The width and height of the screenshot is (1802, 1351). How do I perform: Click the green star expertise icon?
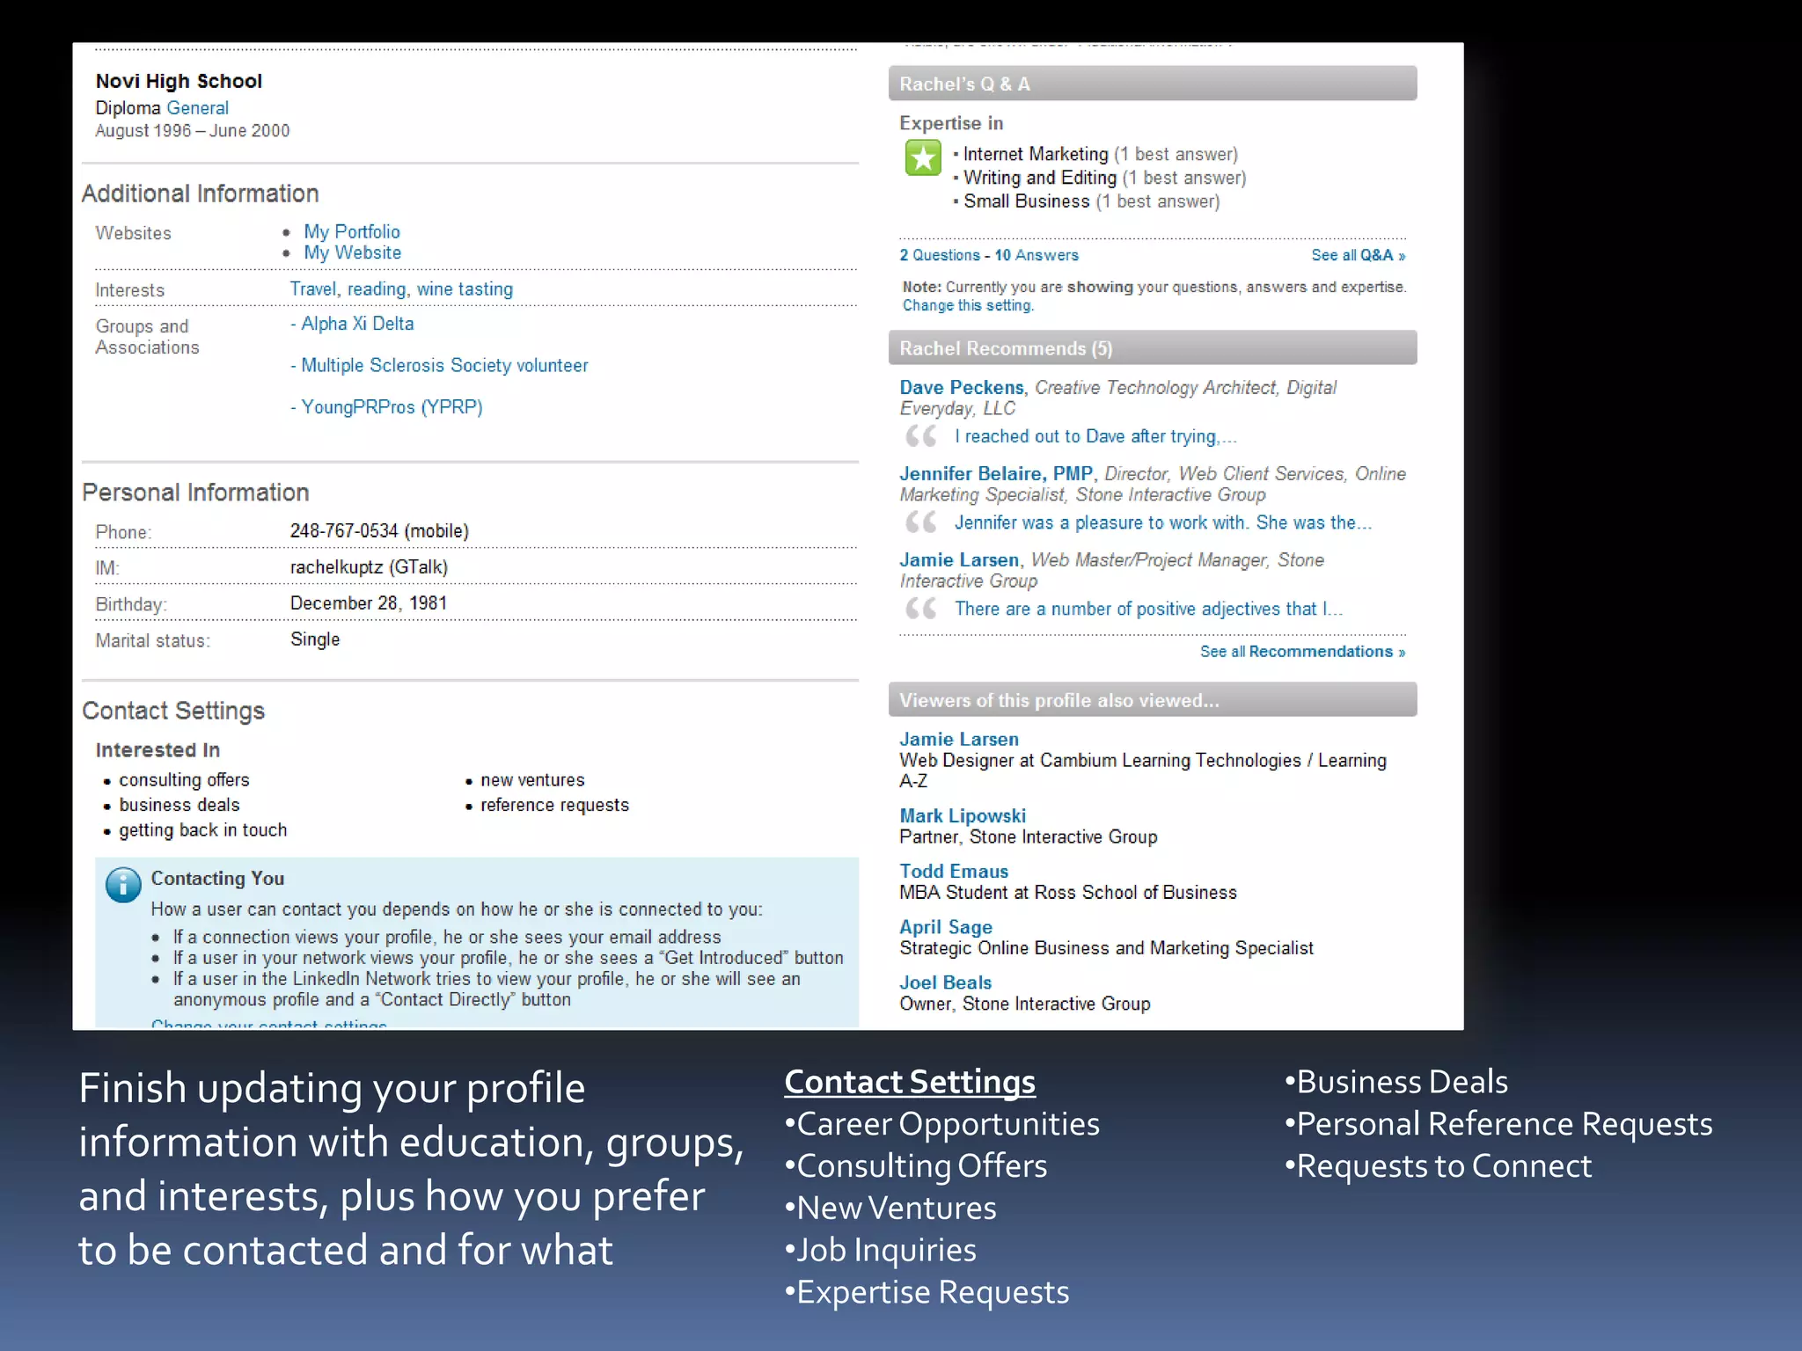click(923, 158)
